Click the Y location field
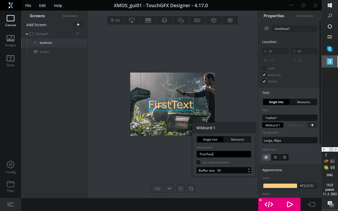Screen dimensions: 338x211 (x=304, y=51)
